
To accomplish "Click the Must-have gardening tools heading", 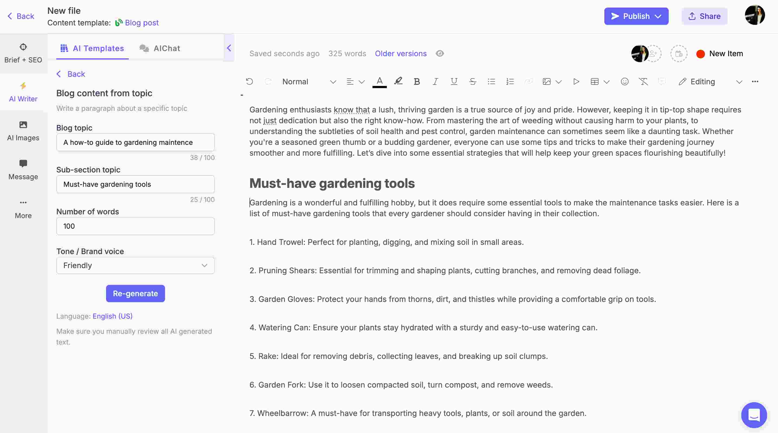I will (332, 184).
